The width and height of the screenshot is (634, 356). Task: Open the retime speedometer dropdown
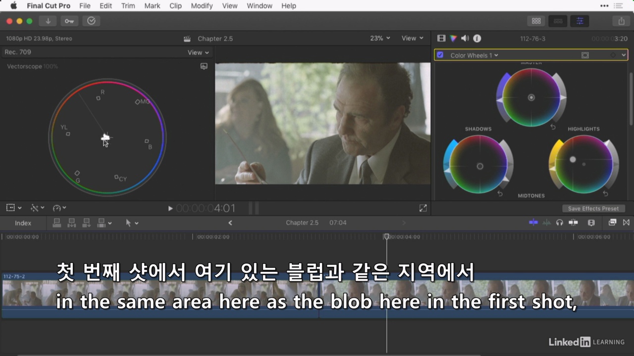click(x=59, y=208)
